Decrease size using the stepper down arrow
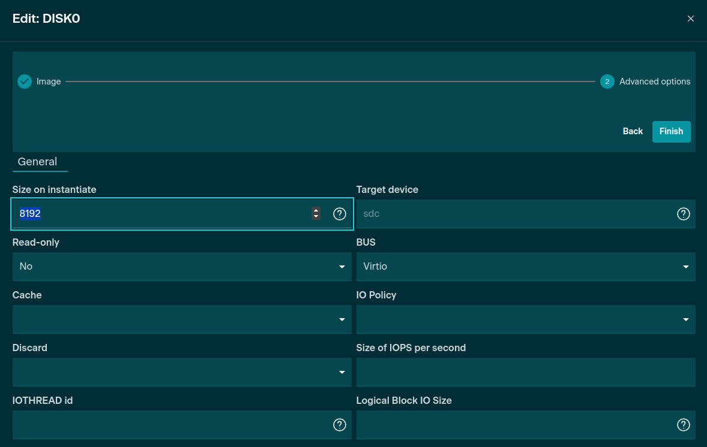The width and height of the screenshot is (707, 447). 316,217
